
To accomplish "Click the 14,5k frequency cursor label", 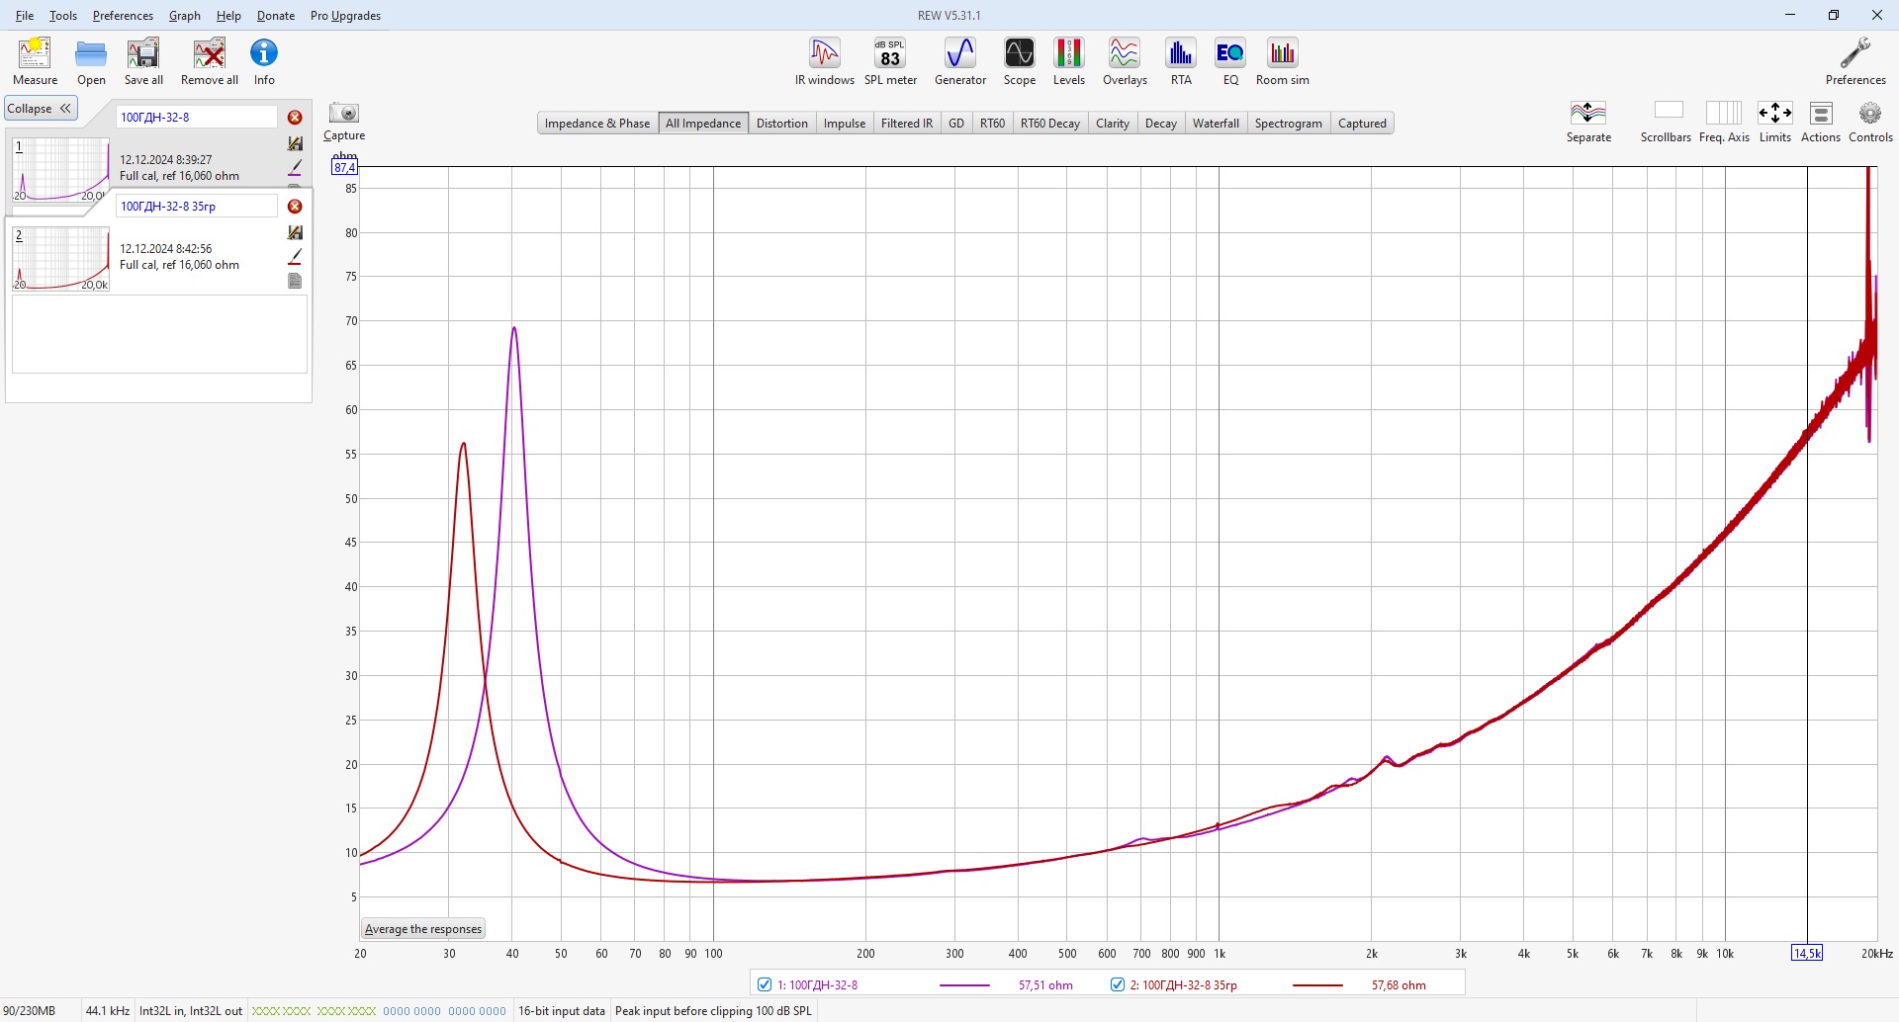I will (x=1807, y=954).
